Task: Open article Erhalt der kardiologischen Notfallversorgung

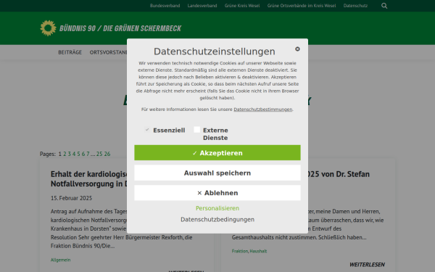Action: (88, 178)
